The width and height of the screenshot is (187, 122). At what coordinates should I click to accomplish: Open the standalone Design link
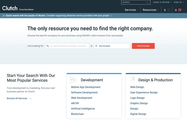click(x=134, y=109)
